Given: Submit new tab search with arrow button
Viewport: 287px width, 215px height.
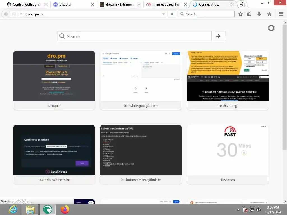Looking at the screenshot, I should (218, 36).
